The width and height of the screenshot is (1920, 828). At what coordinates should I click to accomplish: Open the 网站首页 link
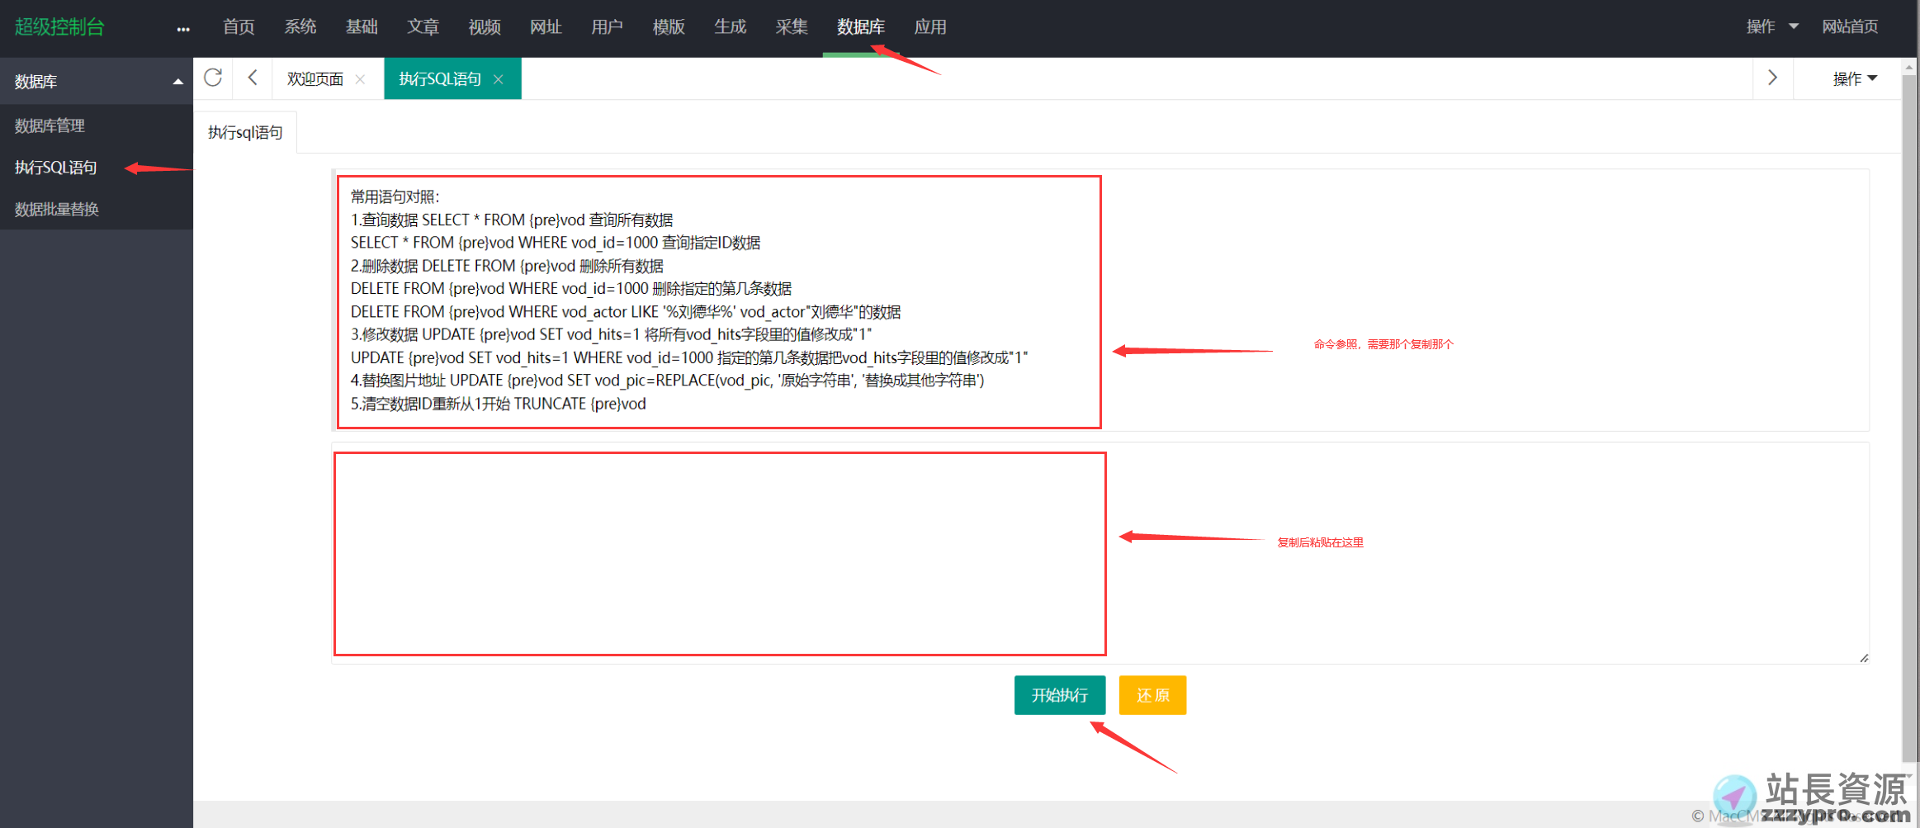click(x=1850, y=26)
